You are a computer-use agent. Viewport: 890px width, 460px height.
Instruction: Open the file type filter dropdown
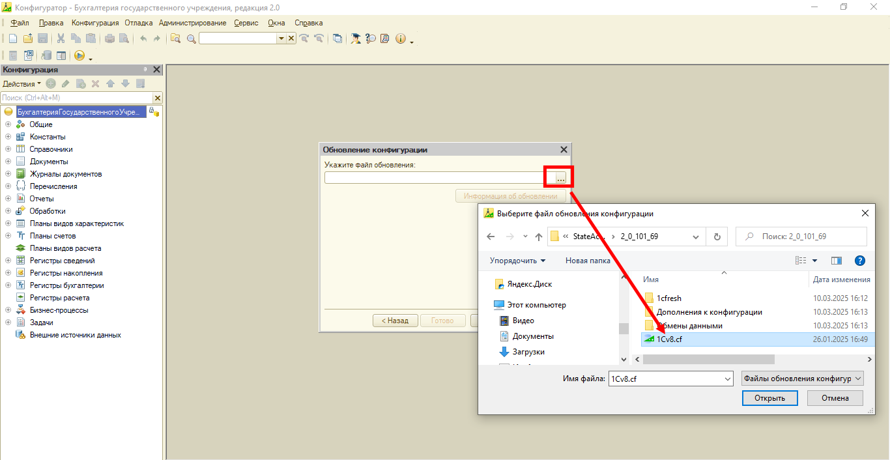pyautogui.click(x=802, y=379)
